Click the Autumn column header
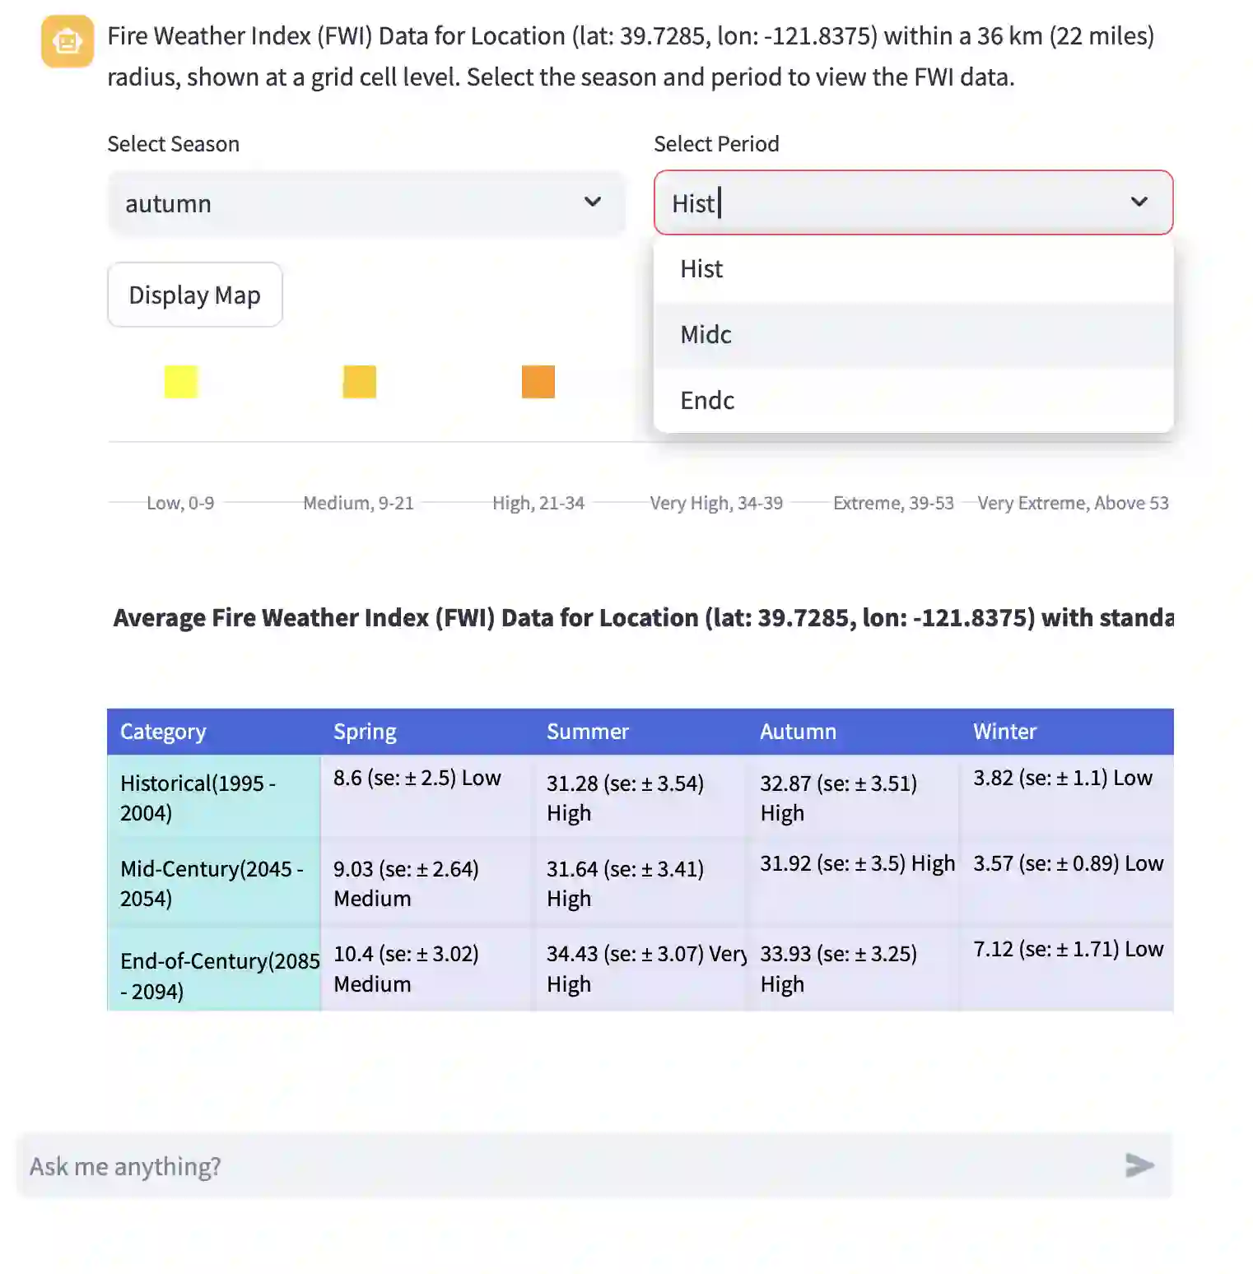1253x1274 pixels. coord(854,732)
